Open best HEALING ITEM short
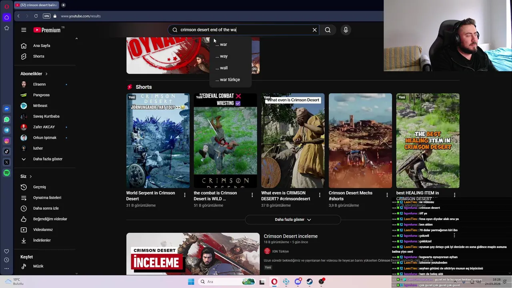The image size is (512, 288). coord(428,141)
